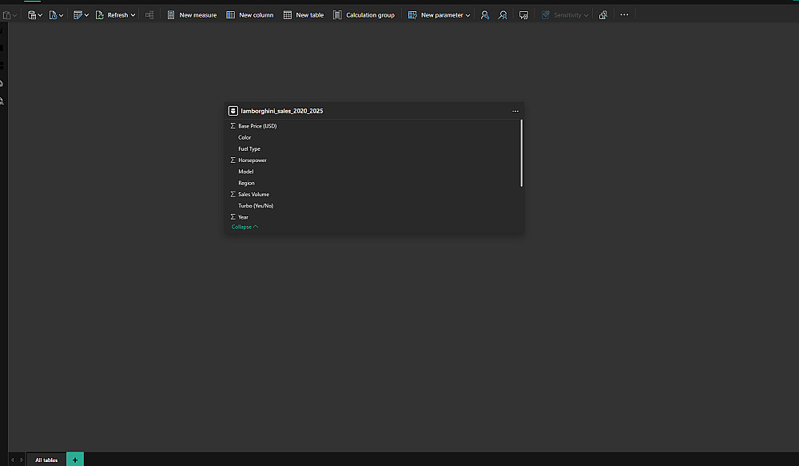Select the lamborghini_sales_2020_2025 table title
Image resolution: width=799 pixels, height=466 pixels.
click(282, 111)
